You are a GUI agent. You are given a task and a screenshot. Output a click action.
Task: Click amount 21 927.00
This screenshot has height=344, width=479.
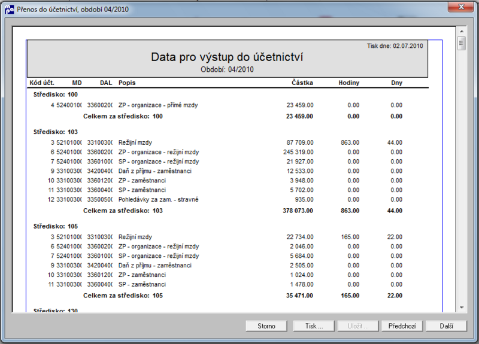pyautogui.click(x=300, y=162)
